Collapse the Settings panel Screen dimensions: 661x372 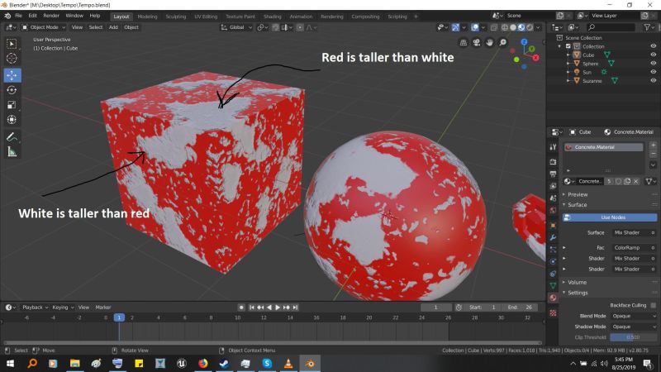pyautogui.click(x=577, y=293)
